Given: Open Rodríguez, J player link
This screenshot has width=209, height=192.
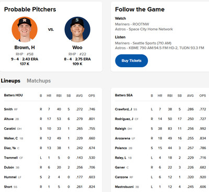Looking at the screenshot, I should 124,119.
